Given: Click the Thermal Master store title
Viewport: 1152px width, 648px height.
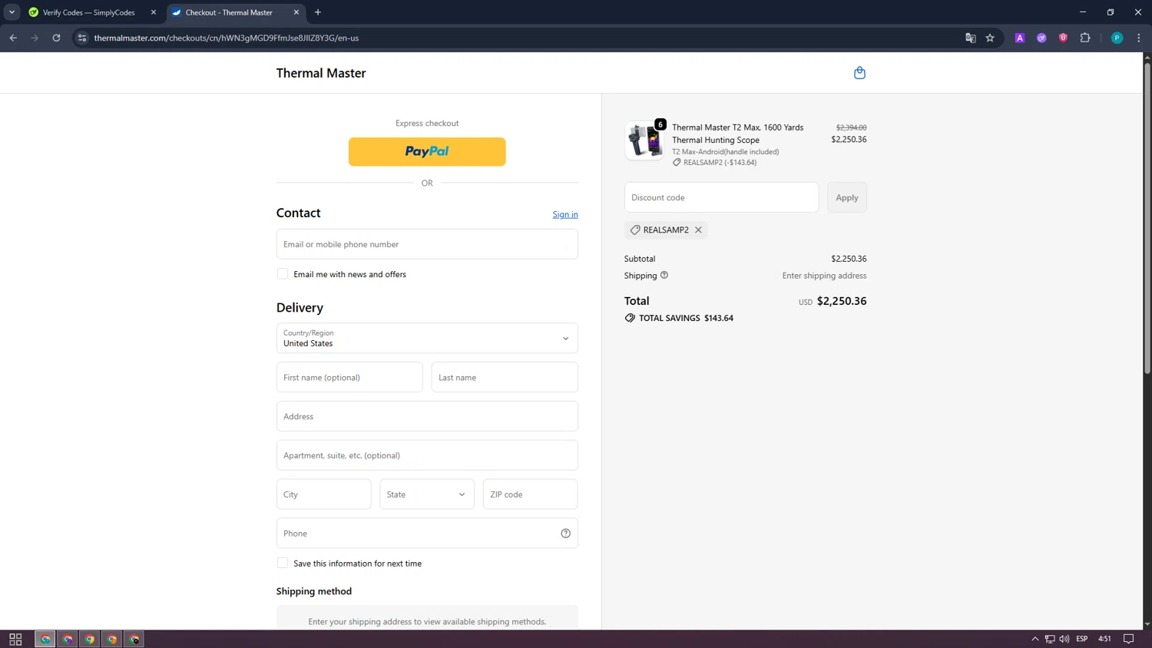Looking at the screenshot, I should click(321, 73).
